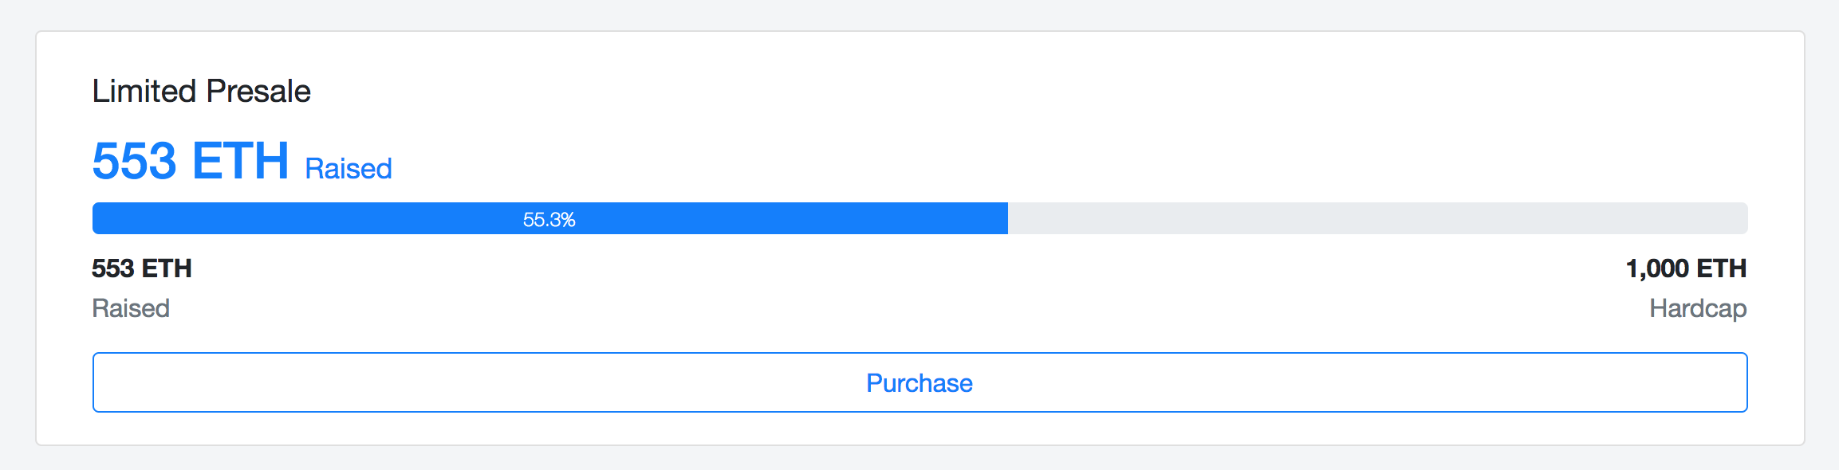Click where the blue progress fill ends

coord(1006,218)
